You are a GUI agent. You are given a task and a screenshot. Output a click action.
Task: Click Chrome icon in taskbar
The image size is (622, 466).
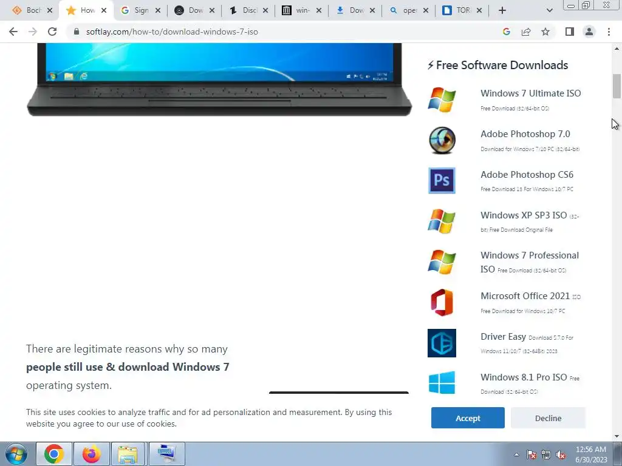pos(54,454)
